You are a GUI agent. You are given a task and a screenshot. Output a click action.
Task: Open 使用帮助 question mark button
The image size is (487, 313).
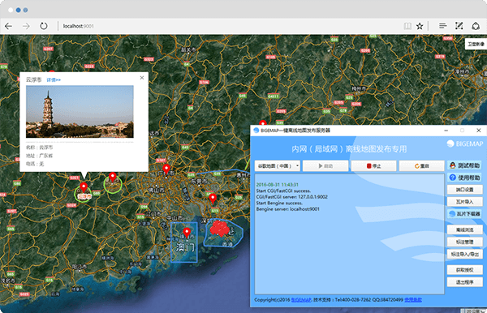tap(464, 178)
